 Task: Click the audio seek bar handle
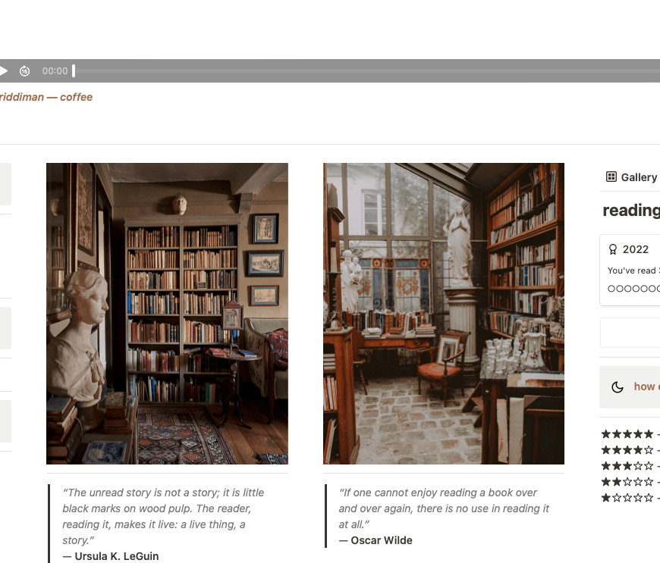point(74,70)
